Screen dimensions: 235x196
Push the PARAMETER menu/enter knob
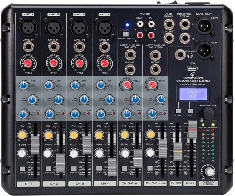[208, 113]
